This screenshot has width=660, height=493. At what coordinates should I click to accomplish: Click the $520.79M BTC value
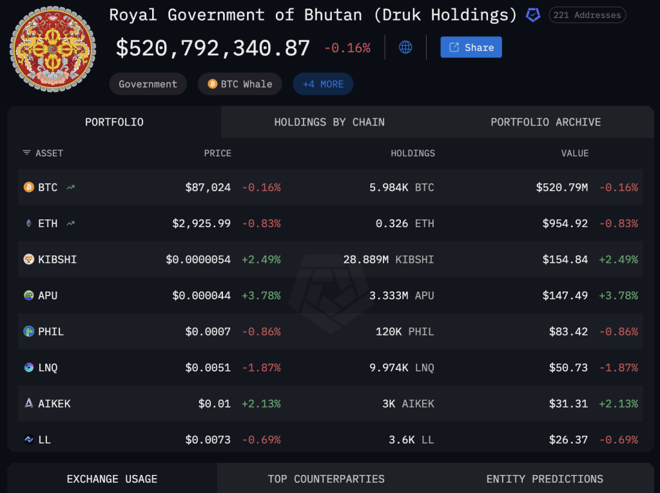pyautogui.click(x=562, y=187)
